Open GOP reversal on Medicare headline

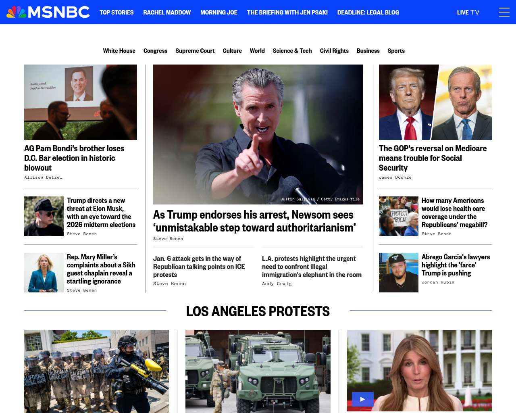pyautogui.click(x=433, y=158)
